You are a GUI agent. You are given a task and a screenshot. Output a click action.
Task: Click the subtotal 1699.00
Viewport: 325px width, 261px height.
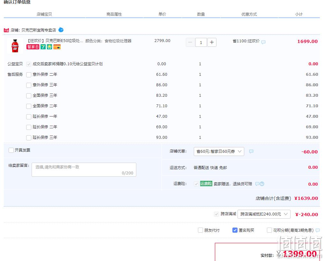(x=307, y=41)
